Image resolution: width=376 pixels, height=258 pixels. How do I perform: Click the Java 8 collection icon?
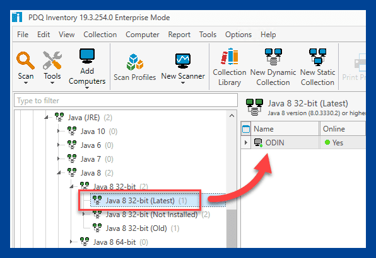tap(72, 172)
